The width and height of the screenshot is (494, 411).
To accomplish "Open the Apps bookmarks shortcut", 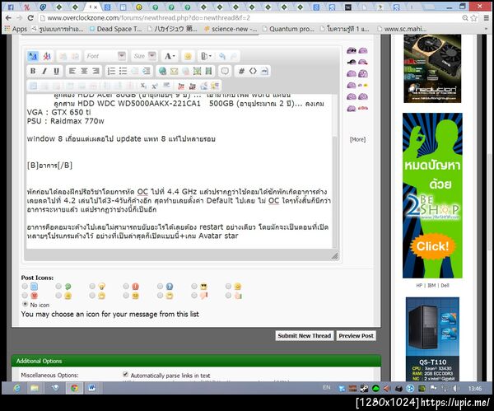I will point(16,29).
